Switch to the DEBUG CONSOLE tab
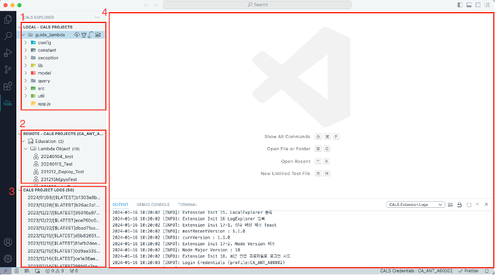 tap(153, 205)
